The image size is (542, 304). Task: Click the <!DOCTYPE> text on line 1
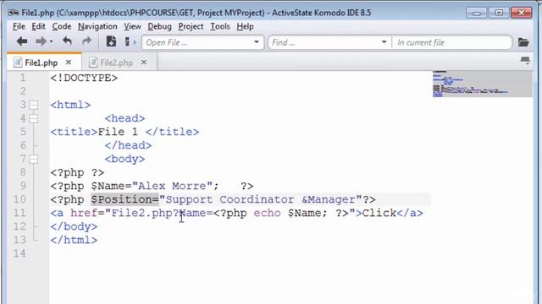click(x=84, y=78)
